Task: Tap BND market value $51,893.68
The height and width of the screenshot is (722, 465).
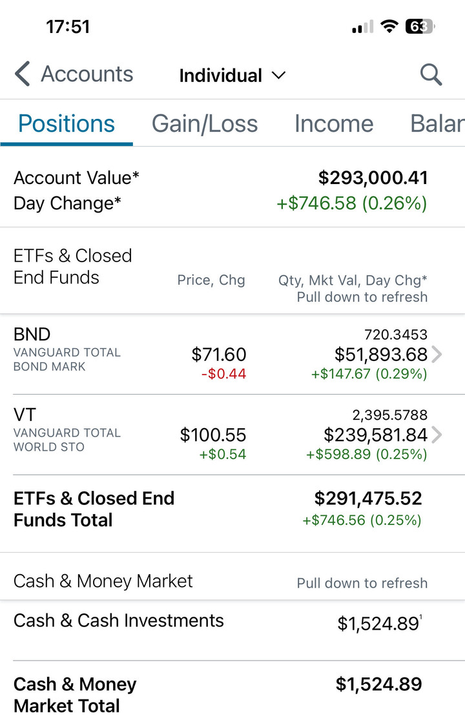Action: [381, 355]
